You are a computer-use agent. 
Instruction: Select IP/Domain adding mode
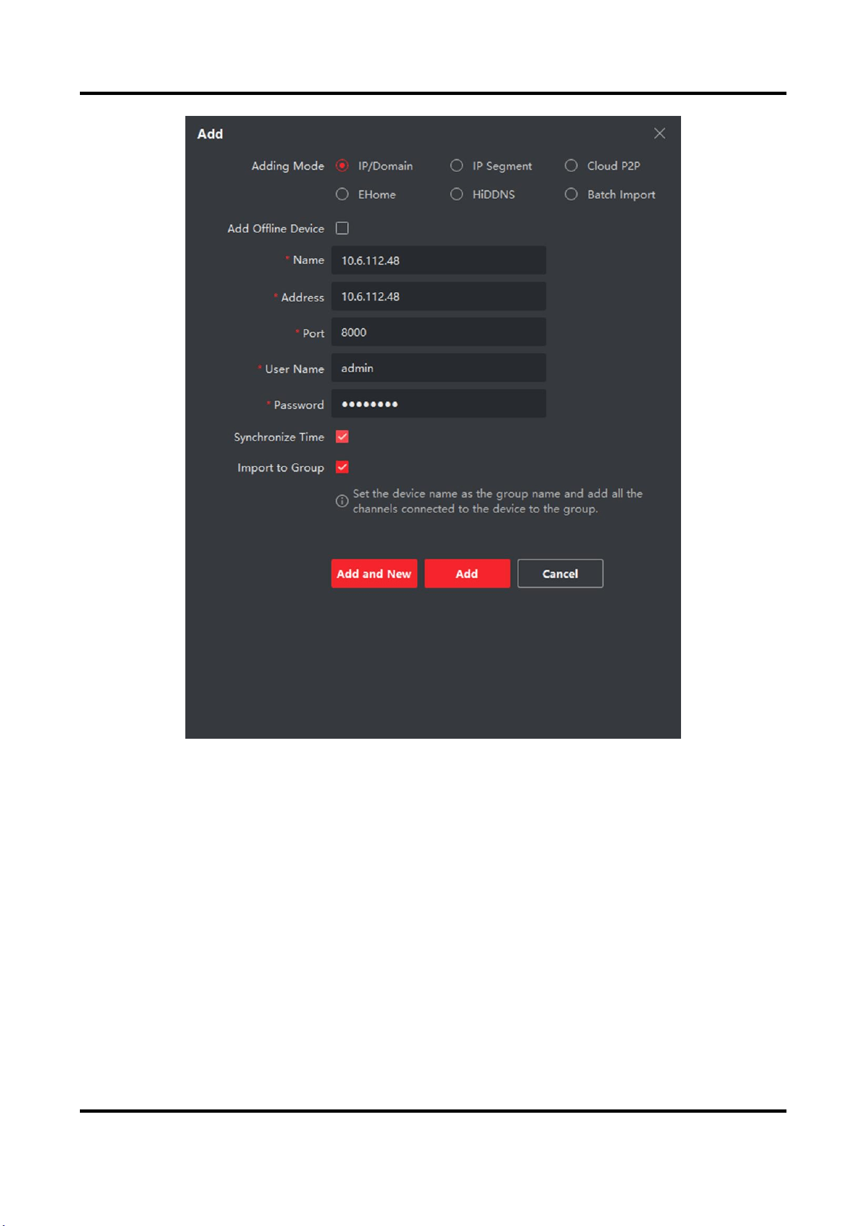pyautogui.click(x=342, y=166)
